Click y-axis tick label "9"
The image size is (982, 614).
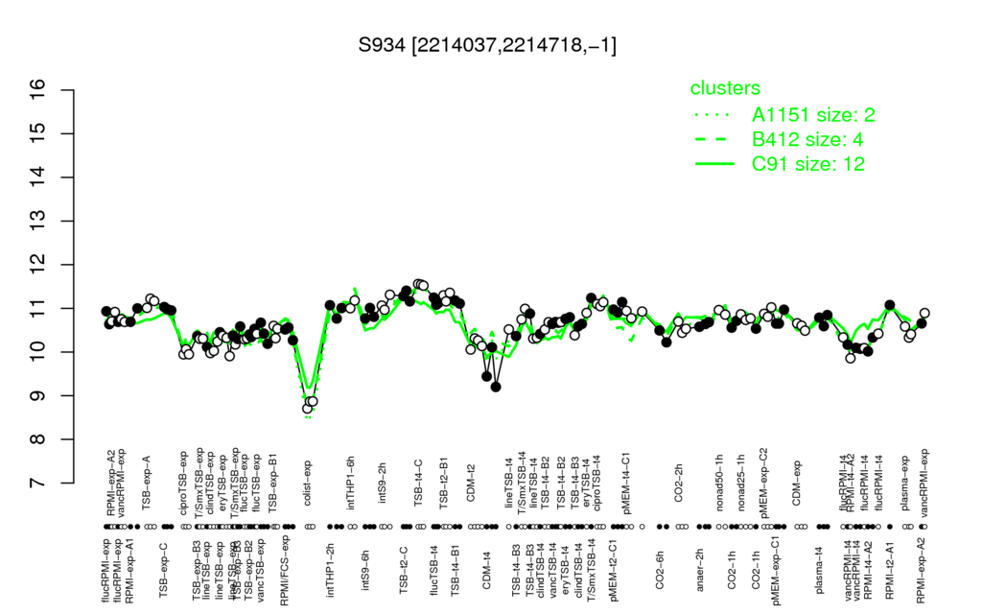click(38, 396)
